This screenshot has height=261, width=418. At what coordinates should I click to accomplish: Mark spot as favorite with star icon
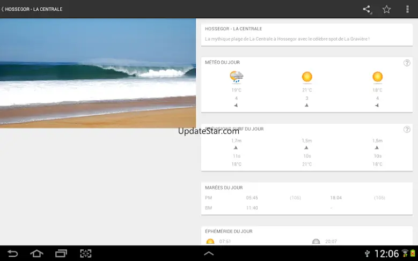pos(386,9)
